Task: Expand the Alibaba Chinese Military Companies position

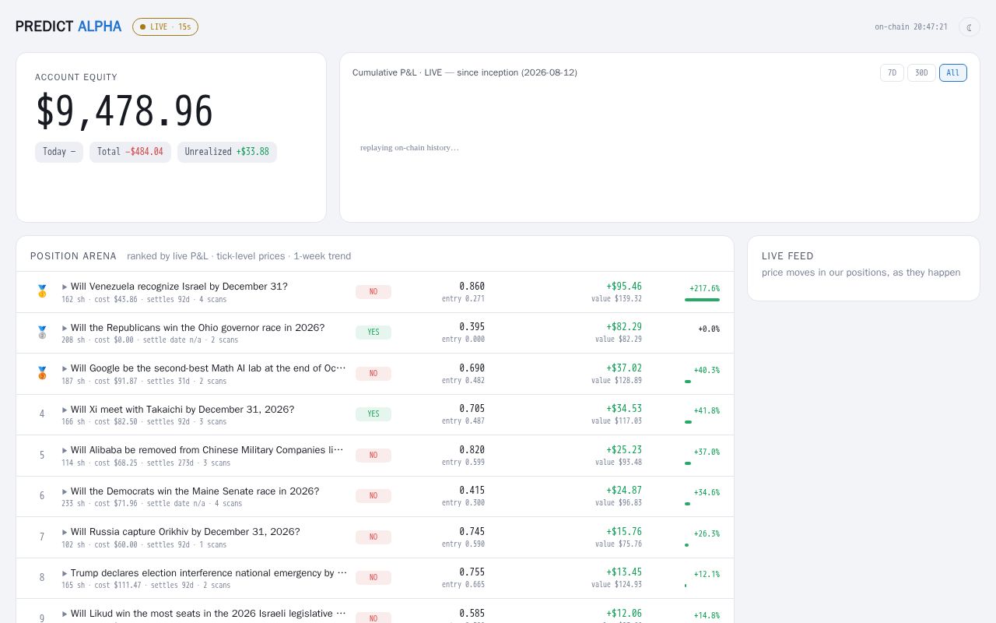Action: [375, 456]
